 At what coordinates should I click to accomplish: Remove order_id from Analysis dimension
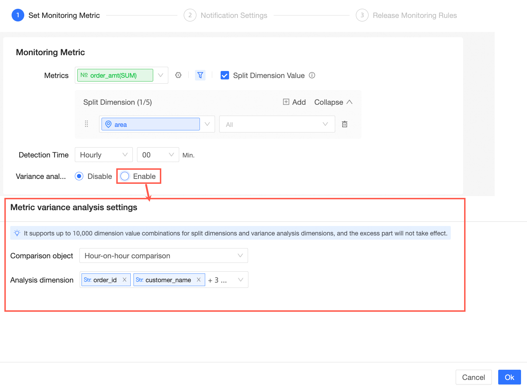124,280
